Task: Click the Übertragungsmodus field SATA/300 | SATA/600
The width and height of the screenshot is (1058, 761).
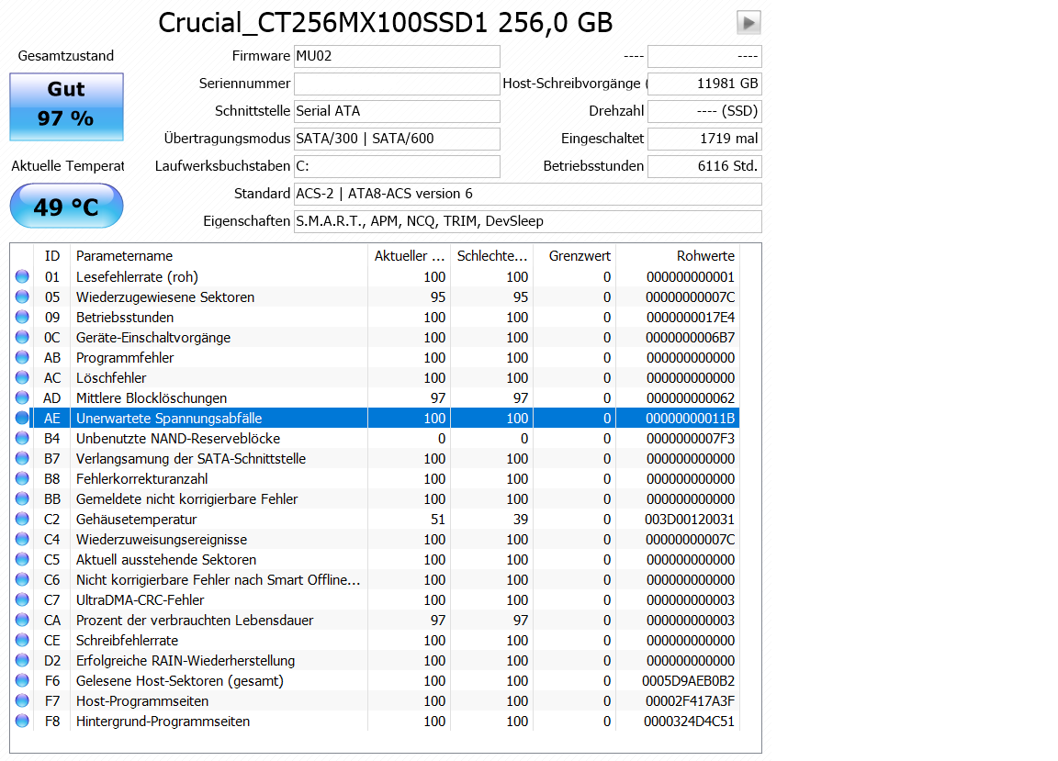Action: coord(397,139)
